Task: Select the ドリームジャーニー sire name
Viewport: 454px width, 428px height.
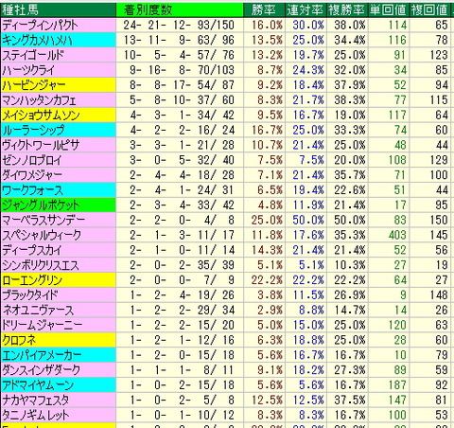Action: click(43, 325)
